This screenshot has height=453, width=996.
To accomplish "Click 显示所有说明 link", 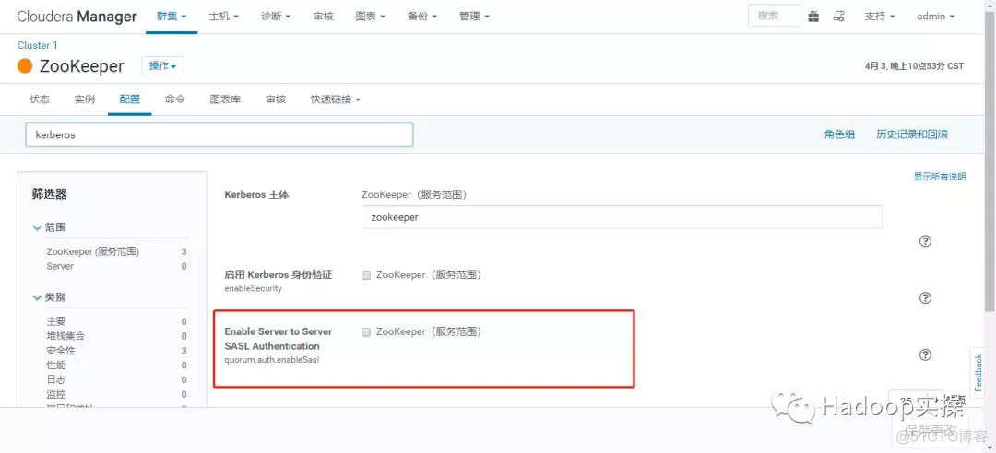I will click(x=940, y=177).
